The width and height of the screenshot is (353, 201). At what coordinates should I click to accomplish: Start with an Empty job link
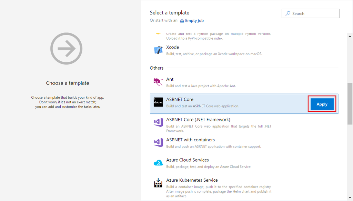[194, 20]
